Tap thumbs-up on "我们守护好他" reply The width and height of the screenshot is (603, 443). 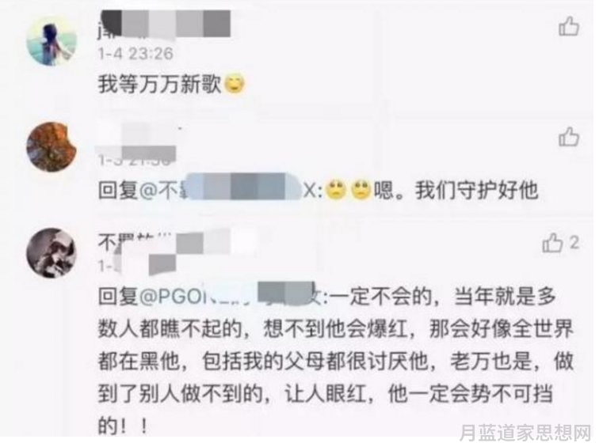pos(569,137)
